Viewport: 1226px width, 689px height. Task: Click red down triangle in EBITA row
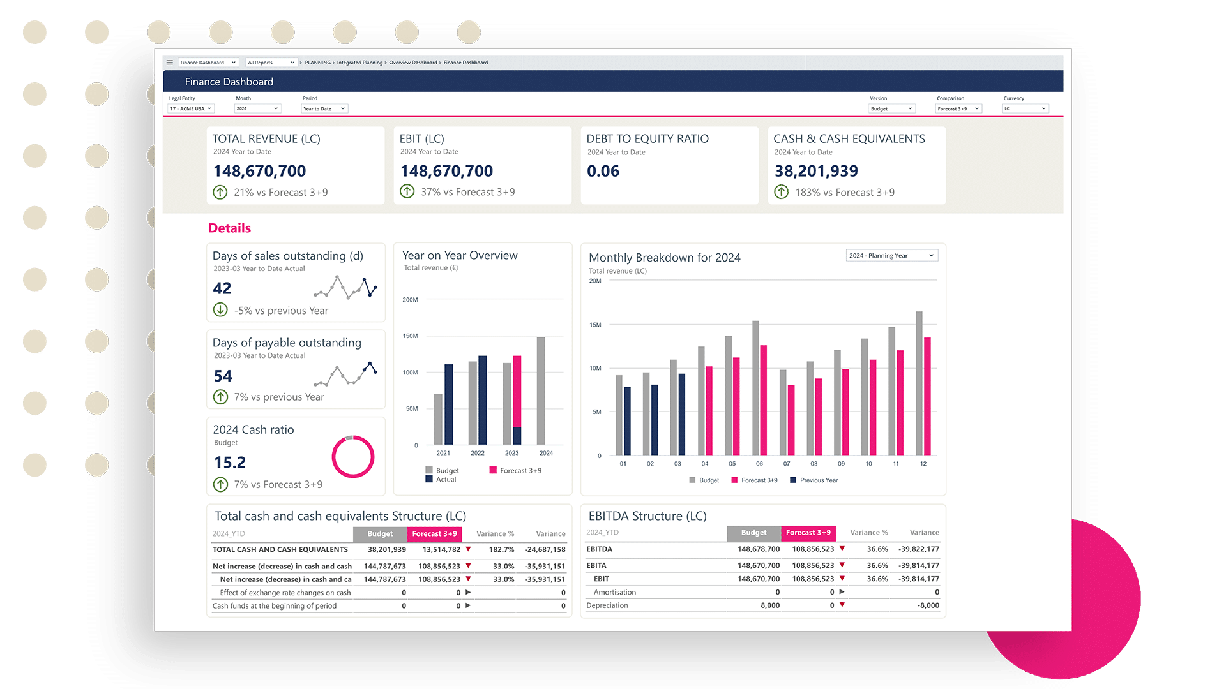[842, 565]
